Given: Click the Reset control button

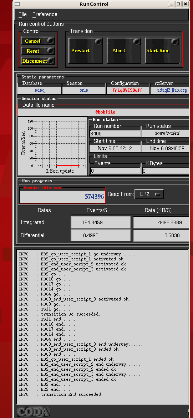Looking at the screenshot, I should coord(38,51).
